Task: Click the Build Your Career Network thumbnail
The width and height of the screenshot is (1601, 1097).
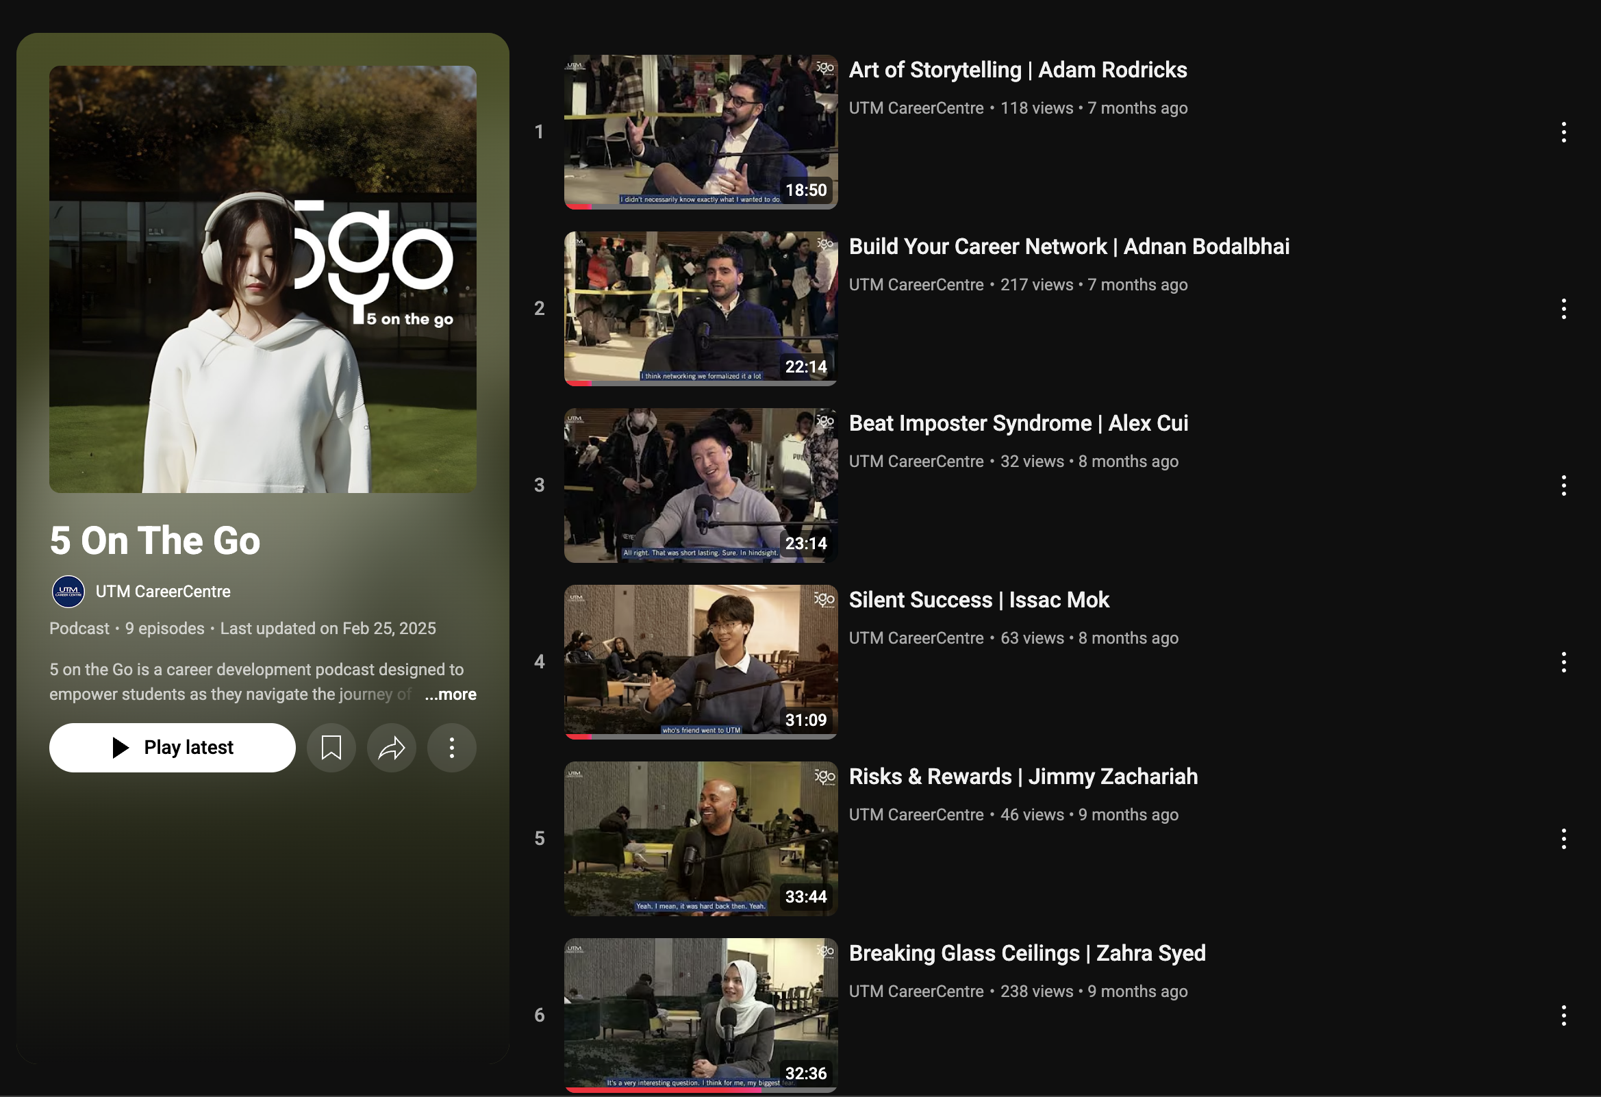Action: pyautogui.click(x=700, y=308)
